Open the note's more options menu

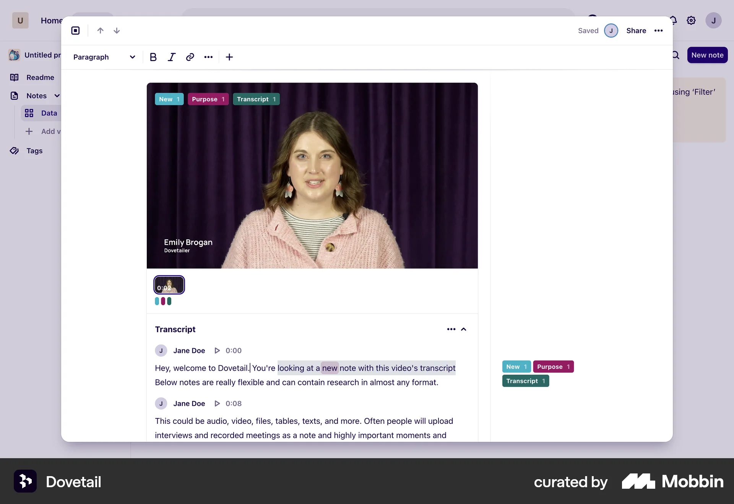point(658,31)
